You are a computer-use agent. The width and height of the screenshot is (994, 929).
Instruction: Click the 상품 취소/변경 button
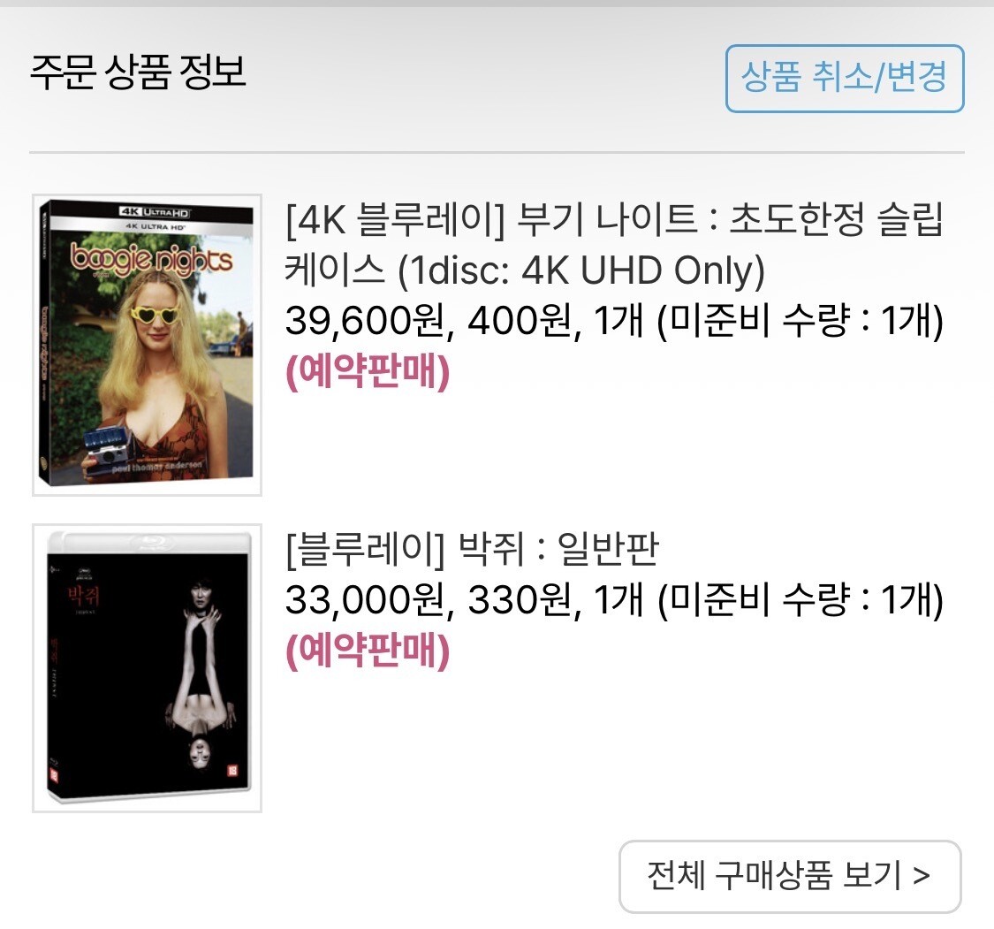(845, 79)
